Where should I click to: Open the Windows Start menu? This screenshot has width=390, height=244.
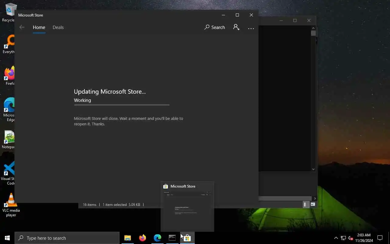click(7, 238)
